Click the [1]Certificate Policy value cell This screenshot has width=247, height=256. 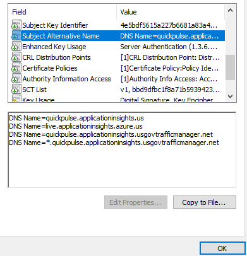pyautogui.click(x=169, y=68)
